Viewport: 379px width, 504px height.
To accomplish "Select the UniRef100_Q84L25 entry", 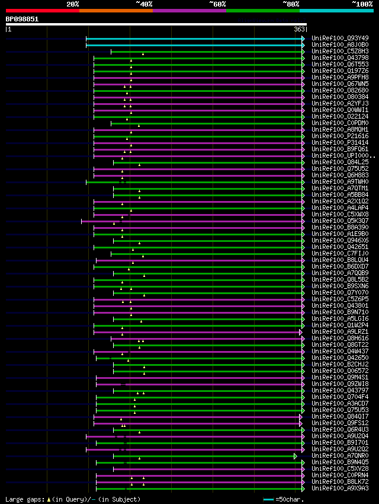I will [340, 162].
